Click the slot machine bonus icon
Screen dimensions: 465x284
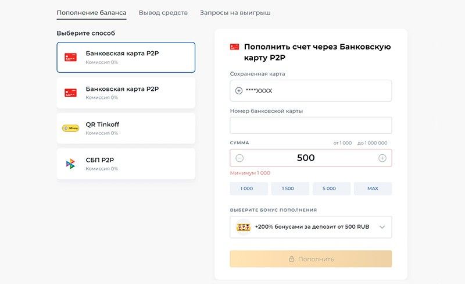point(244,227)
